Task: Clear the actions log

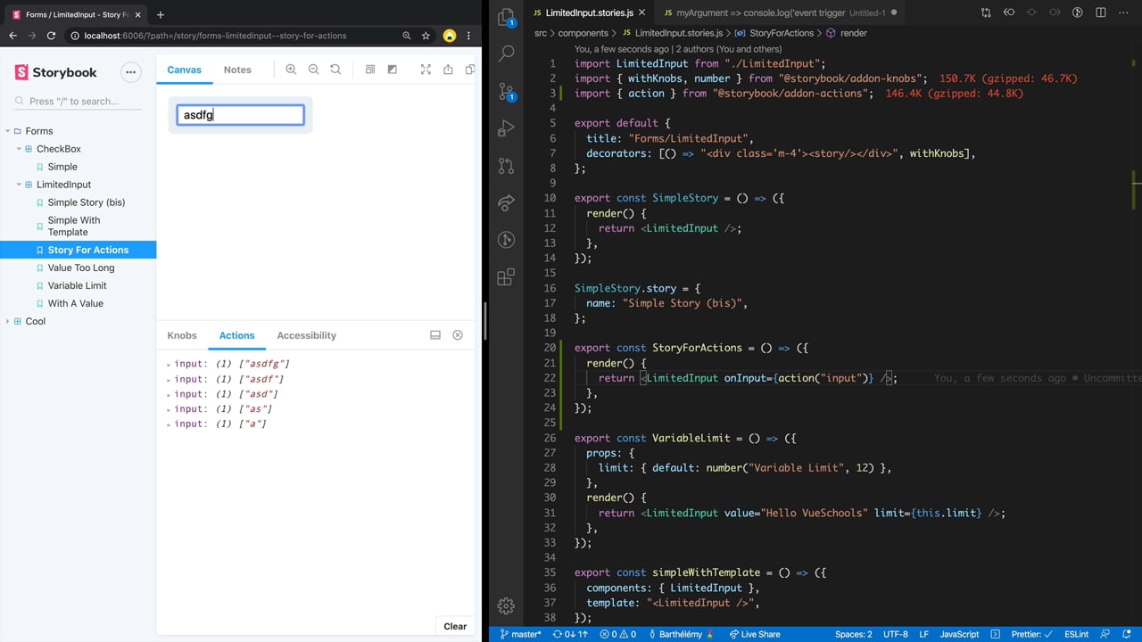Action: click(x=455, y=626)
